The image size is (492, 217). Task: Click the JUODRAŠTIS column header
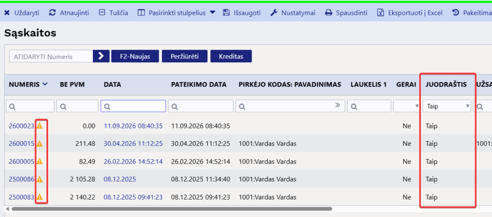446,84
